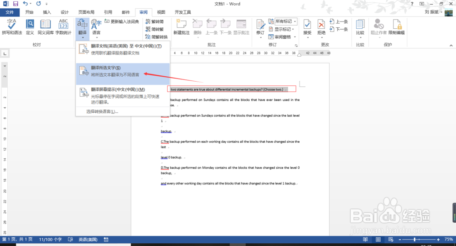Image resolution: width=456 pixels, height=246 pixels.
Task: Open Simplified-Traditional conversion options
Action: (156, 37)
